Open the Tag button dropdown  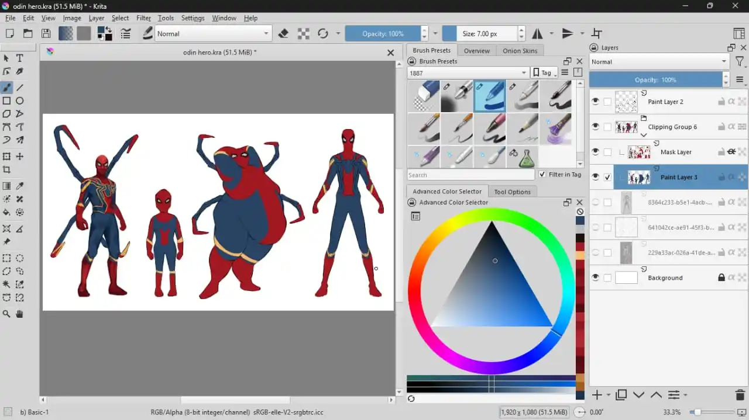[544, 73]
